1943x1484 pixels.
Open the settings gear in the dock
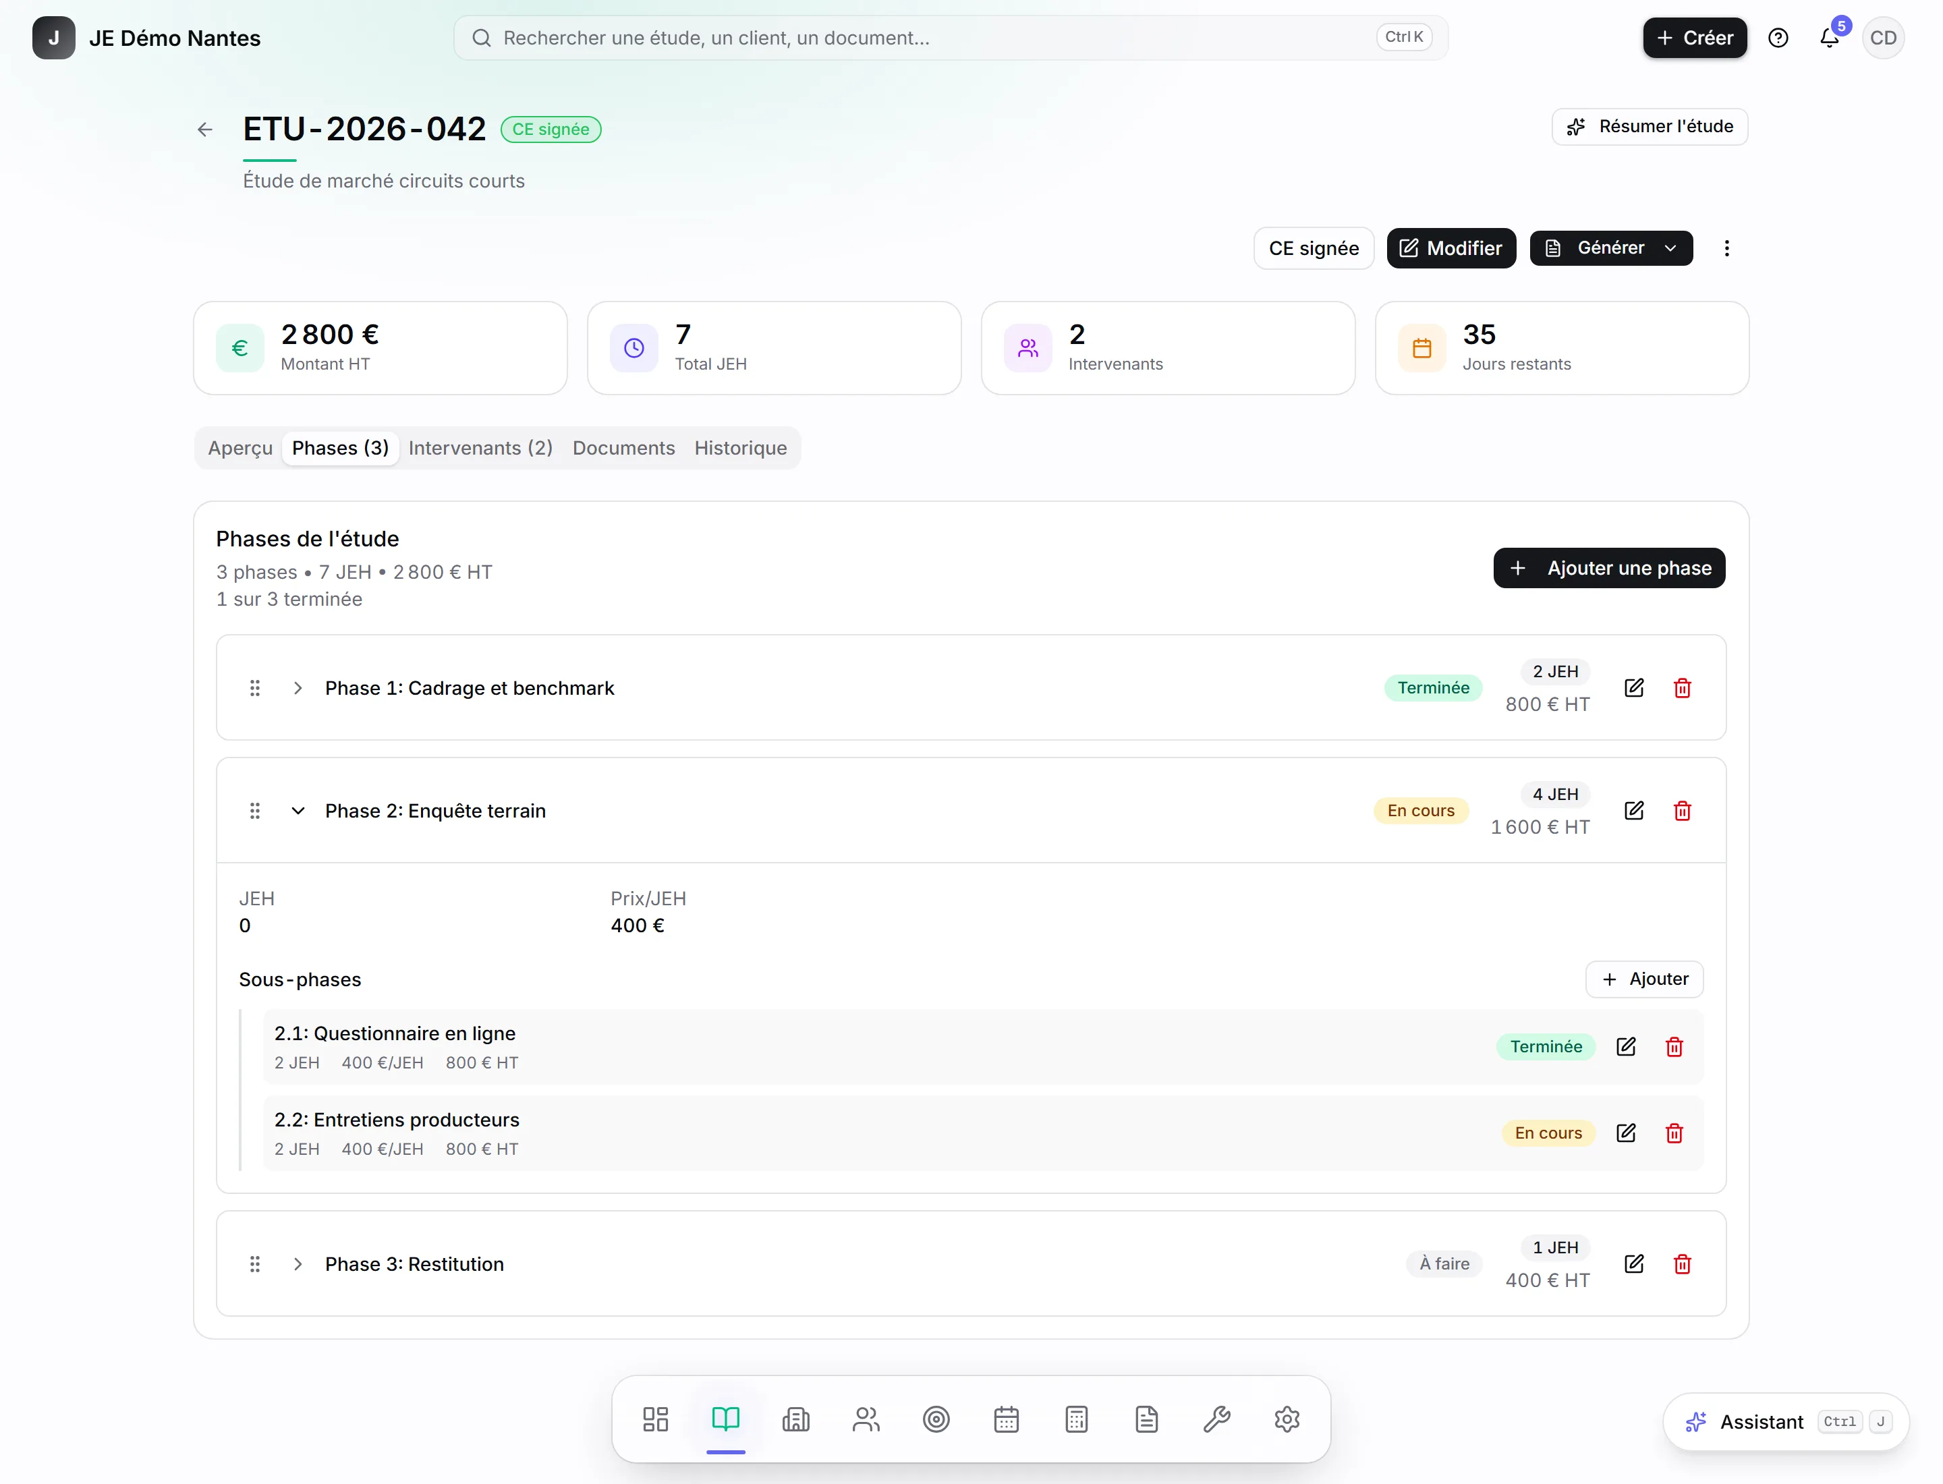1287,1419
